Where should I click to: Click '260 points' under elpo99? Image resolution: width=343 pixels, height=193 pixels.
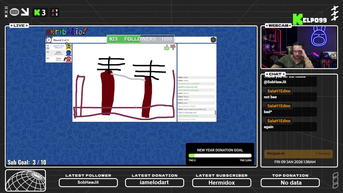[58, 48]
